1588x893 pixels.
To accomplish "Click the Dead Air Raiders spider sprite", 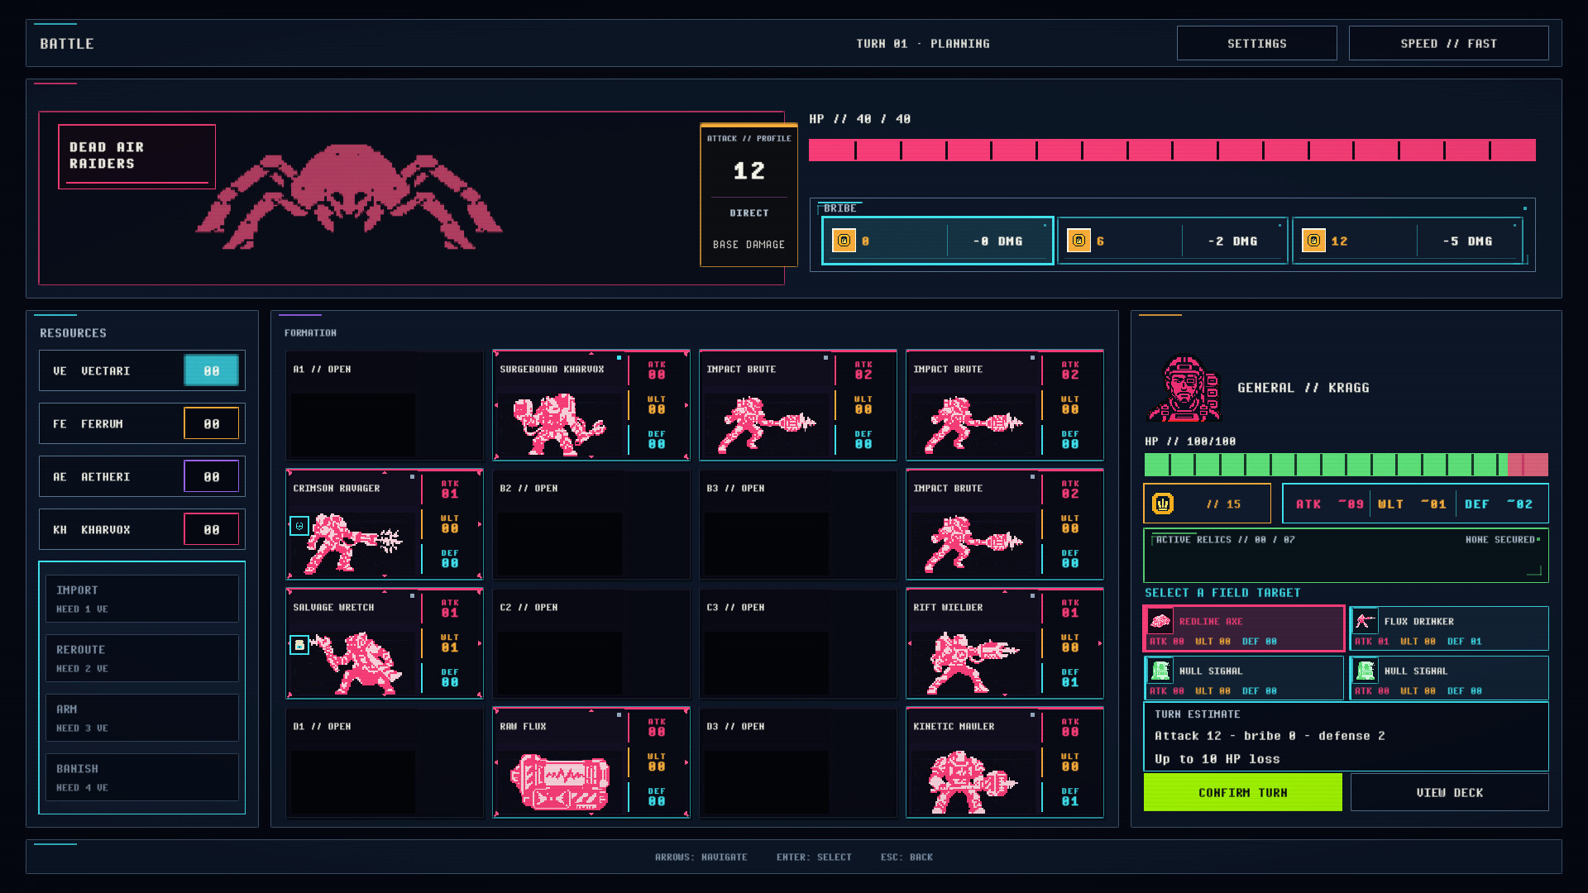I will click(x=348, y=197).
